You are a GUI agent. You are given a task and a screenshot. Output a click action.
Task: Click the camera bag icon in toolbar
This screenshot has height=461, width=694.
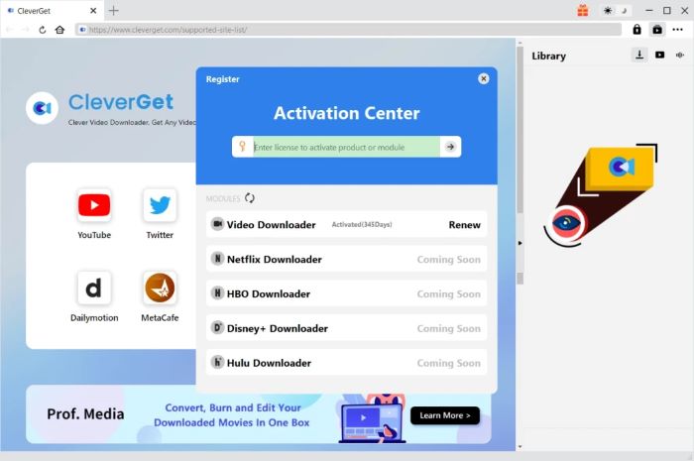pos(657,30)
